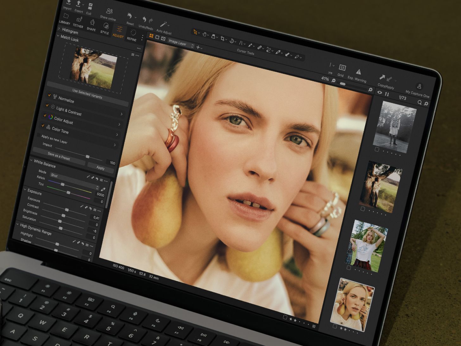This screenshot has width=461, height=346.
Task: Select the ADJUST tool tab
Action: 118,32
